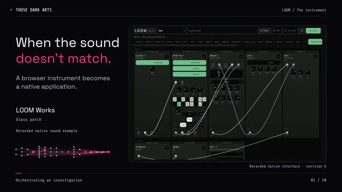The width and height of the screenshot is (342, 192).
Task: Click the VCF cutoff knob
Action: point(294,72)
